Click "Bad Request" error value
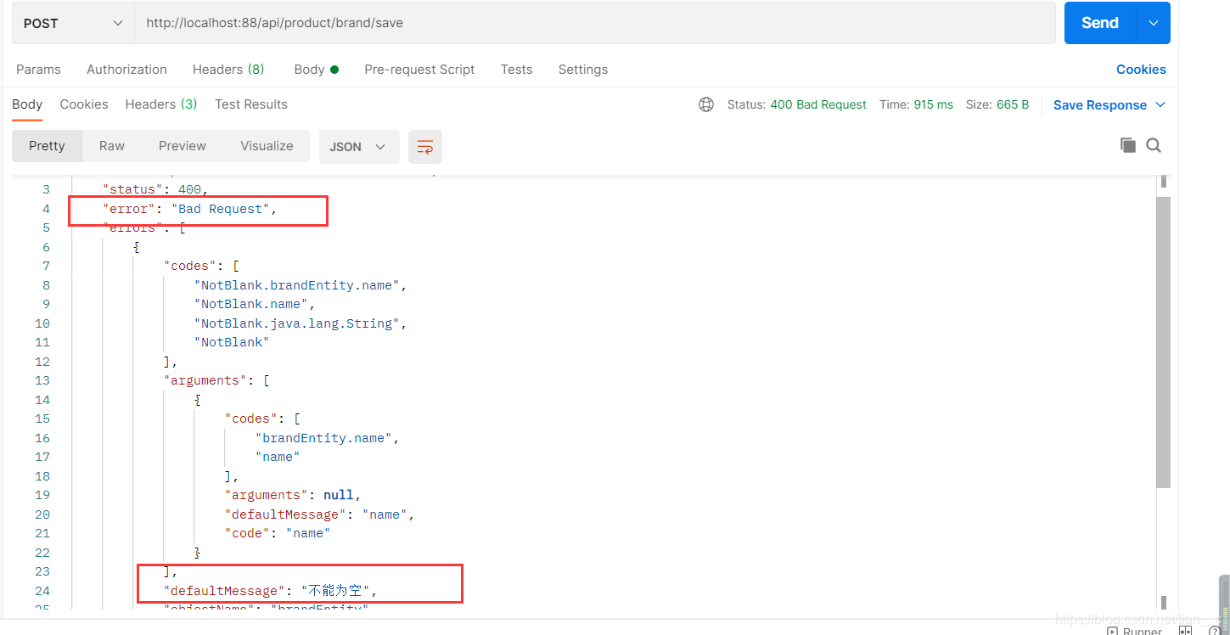The width and height of the screenshot is (1230, 635). (221, 209)
